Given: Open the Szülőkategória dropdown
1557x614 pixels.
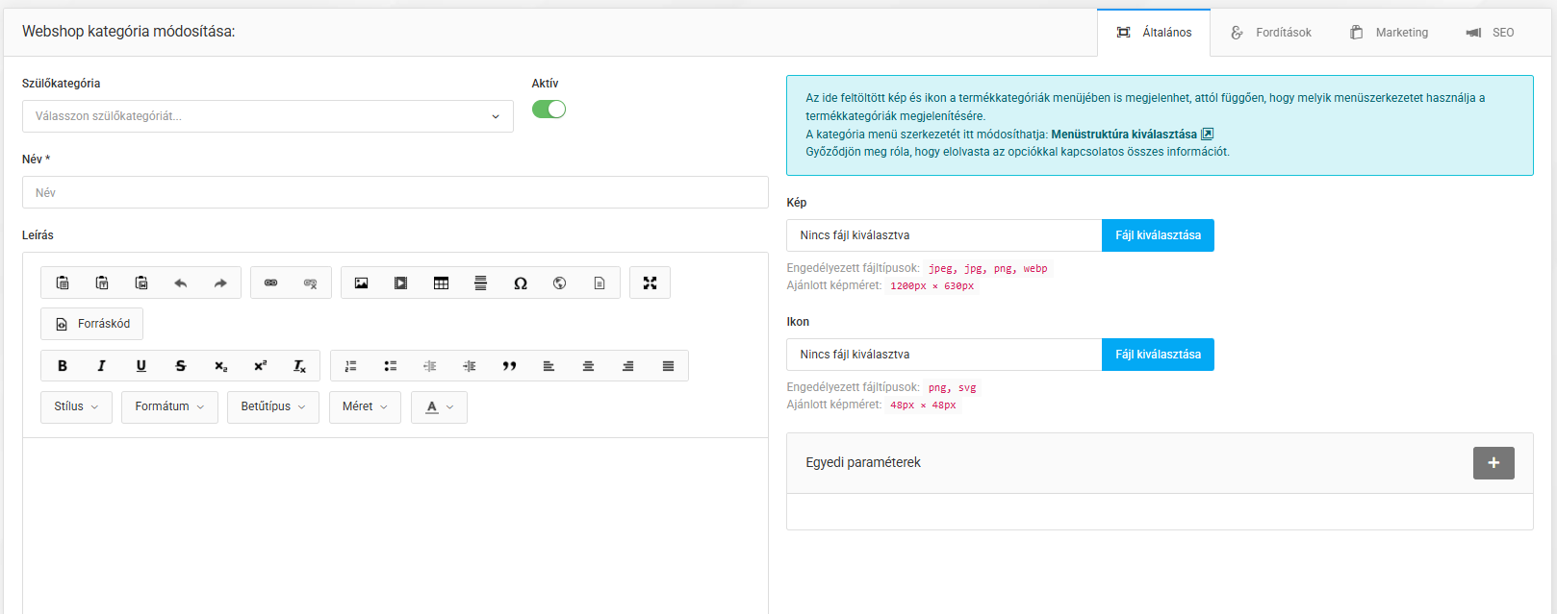Looking at the screenshot, I should pyautogui.click(x=268, y=116).
